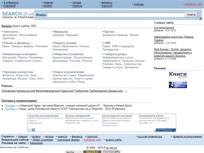Open Інформаційне агентство Новини України link
204x153 pixels.
tap(174, 38)
